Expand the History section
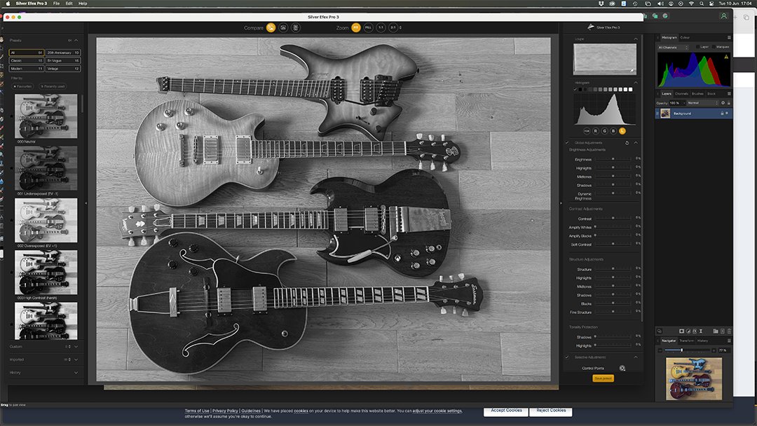The width and height of the screenshot is (757, 426). 76,373
